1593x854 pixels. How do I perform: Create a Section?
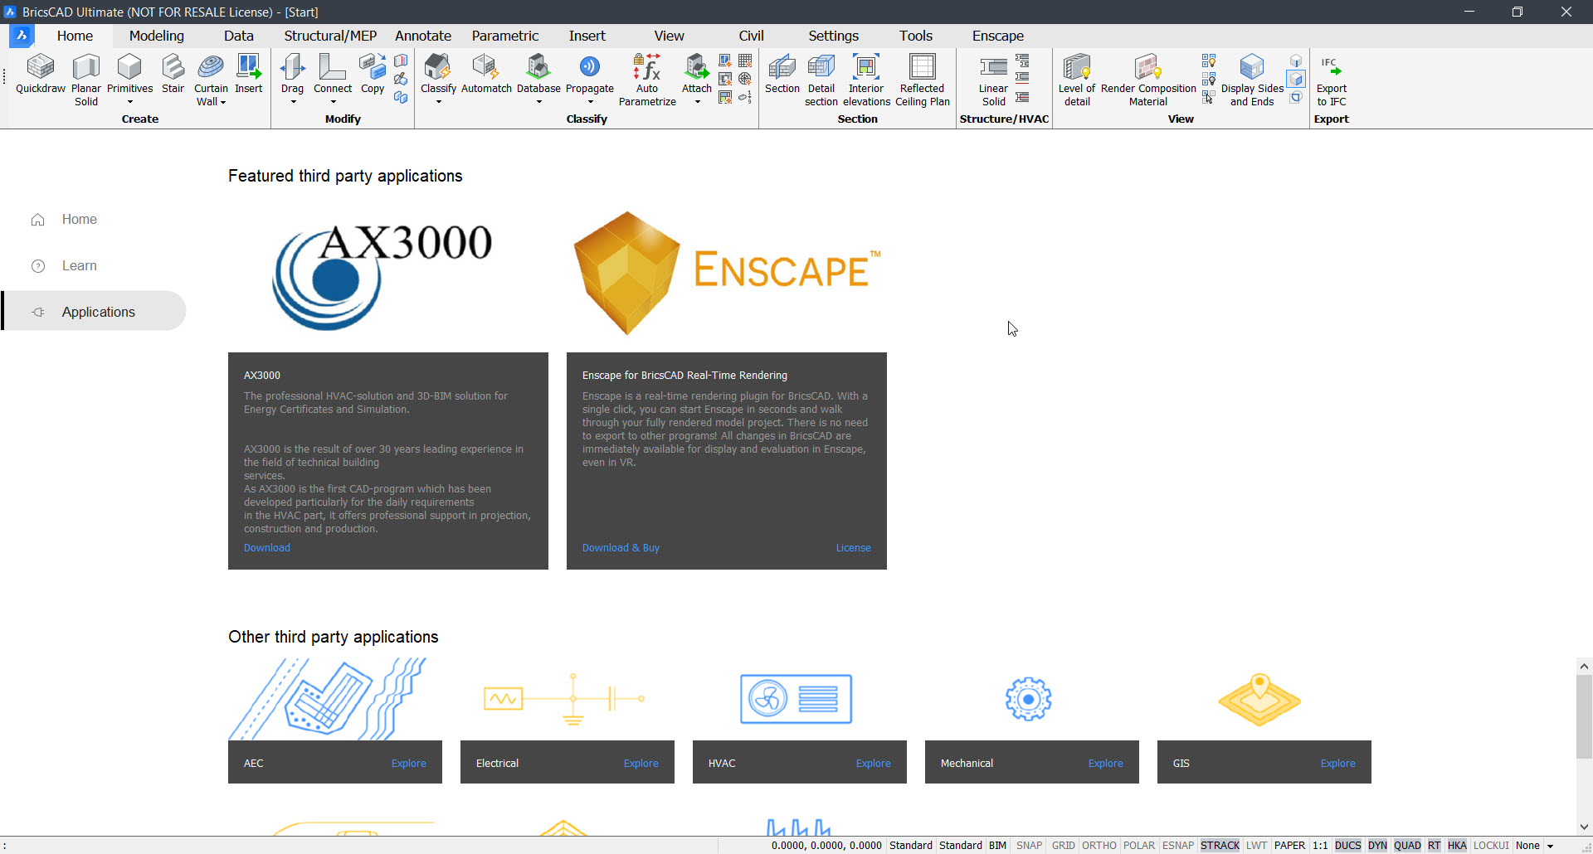pyautogui.click(x=782, y=74)
